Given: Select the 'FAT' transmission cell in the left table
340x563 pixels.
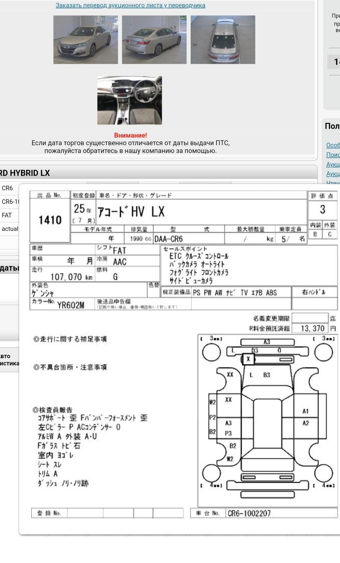Looking at the screenshot, I should coord(7,215).
